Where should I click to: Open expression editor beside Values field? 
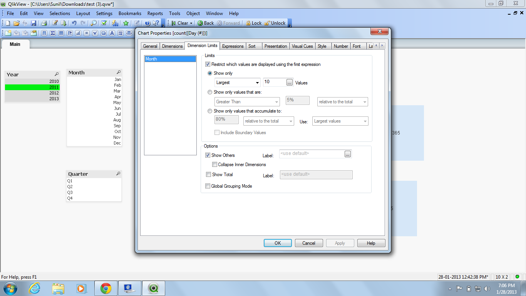click(290, 82)
